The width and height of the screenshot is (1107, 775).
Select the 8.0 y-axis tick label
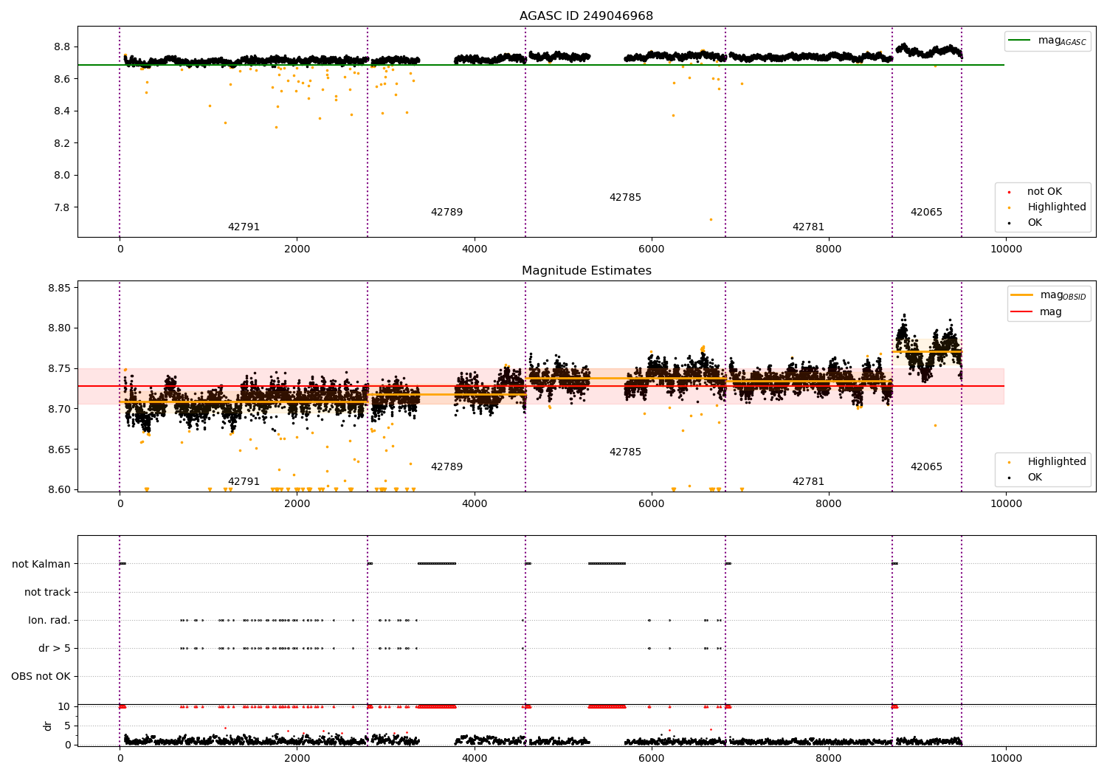point(62,176)
